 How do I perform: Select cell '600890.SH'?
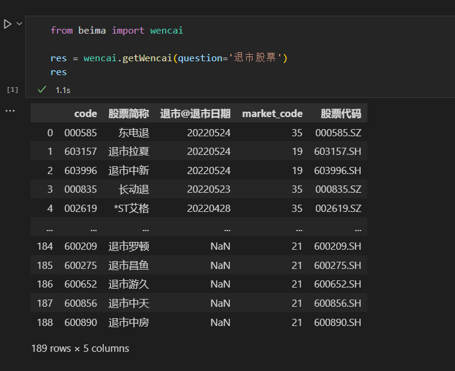point(338,322)
